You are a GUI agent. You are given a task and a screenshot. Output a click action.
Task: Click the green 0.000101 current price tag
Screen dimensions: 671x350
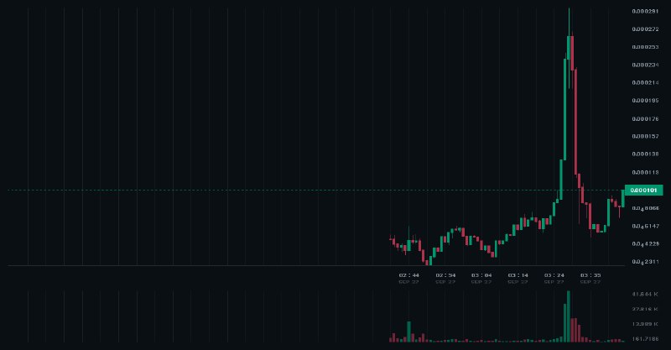[x=643, y=191]
